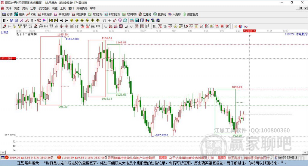Click the 日K线 chart label
Screen dimensions: 308x166
(5, 32)
